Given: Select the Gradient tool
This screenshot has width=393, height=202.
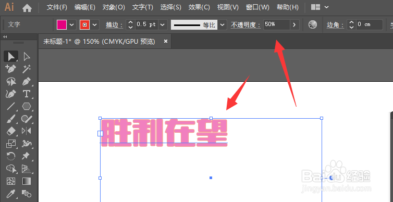Looking at the screenshot, I should [26, 181].
